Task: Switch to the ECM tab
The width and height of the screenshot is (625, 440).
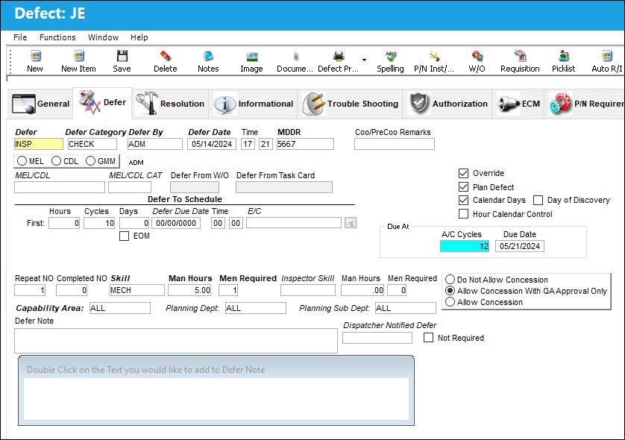Action: [518, 104]
